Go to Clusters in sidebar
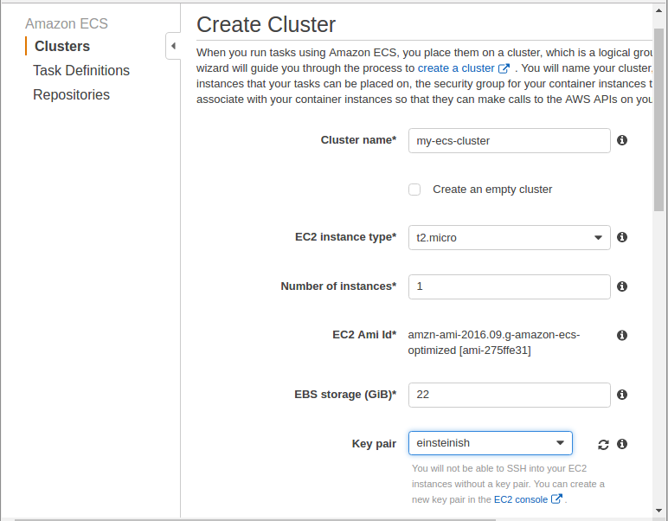 tap(62, 46)
